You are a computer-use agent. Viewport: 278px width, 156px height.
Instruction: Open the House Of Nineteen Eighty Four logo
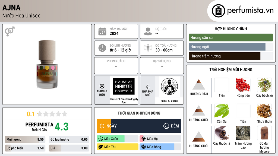[x=124, y=86]
